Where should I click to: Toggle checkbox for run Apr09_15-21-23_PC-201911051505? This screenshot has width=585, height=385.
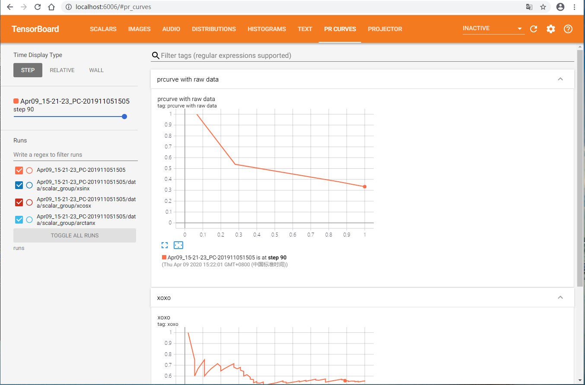point(19,170)
